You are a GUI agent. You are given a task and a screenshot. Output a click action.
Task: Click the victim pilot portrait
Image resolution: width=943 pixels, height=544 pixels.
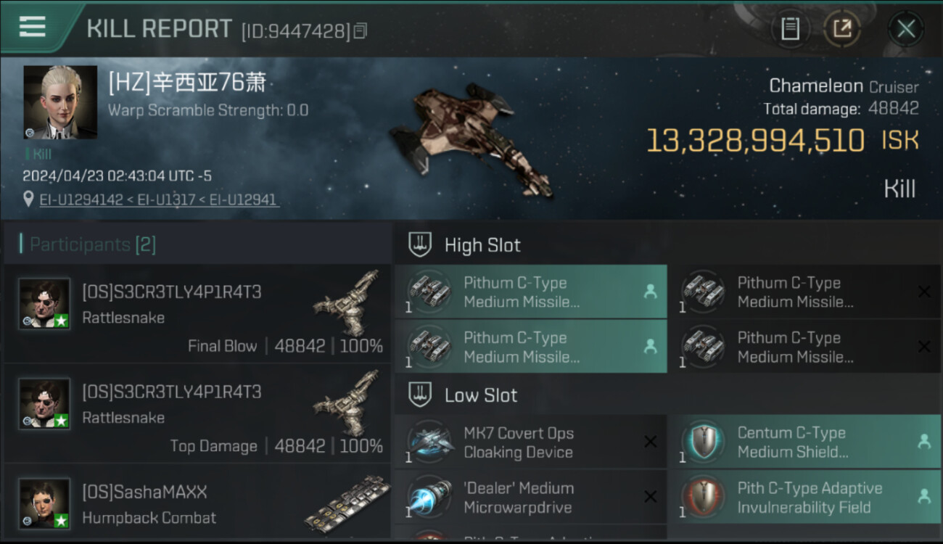pyautogui.click(x=60, y=102)
